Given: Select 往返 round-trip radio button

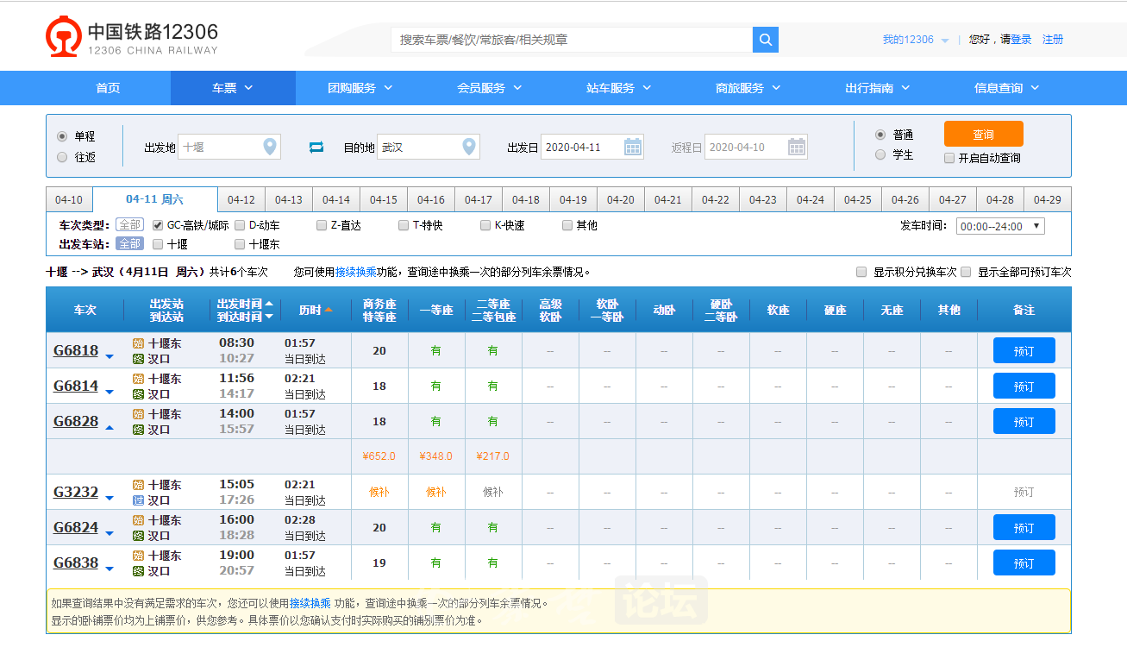Looking at the screenshot, I should coord(62,157).
